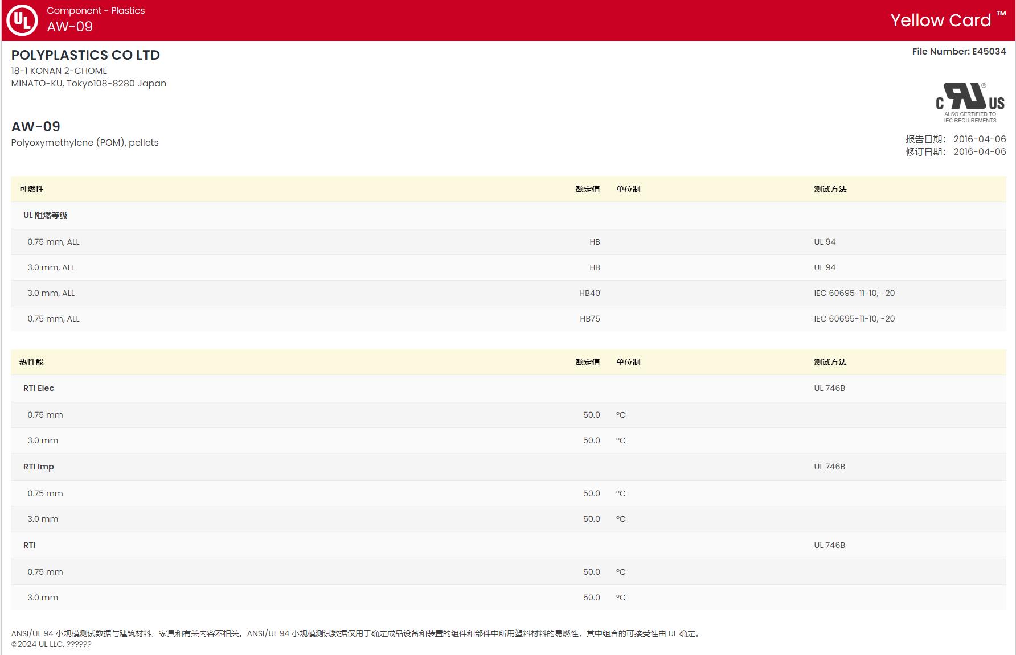
Task: Click the 'HB40' rating value
Action: tap(589, 293)
